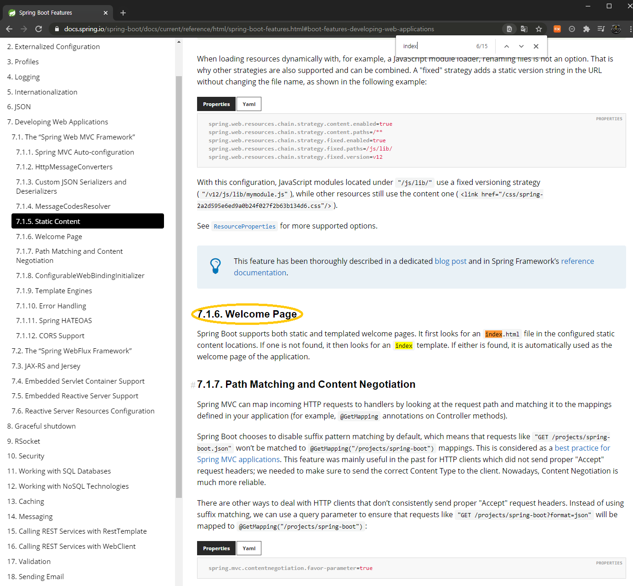
Task: Open a new browser tab
Action: [x=123, y=13]
